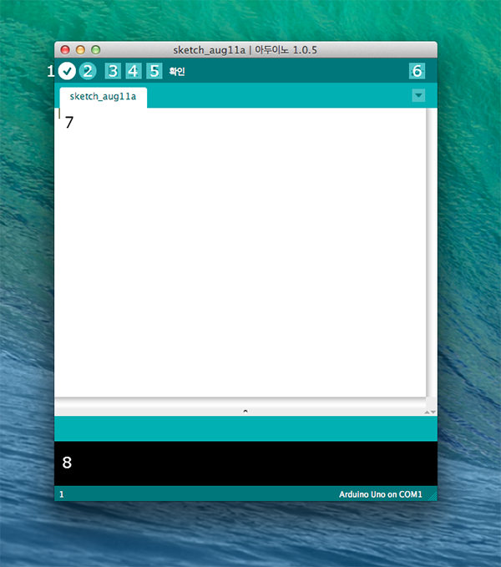Collapse editor using the small caret on divider
501x567 pixels.
click(x=245, y=411)
